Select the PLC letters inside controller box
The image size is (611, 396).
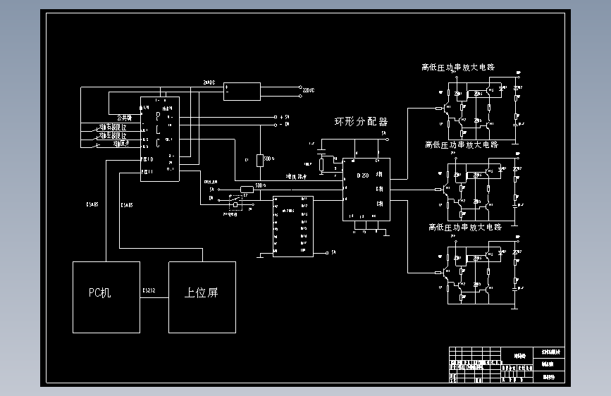tap(158, 130)
